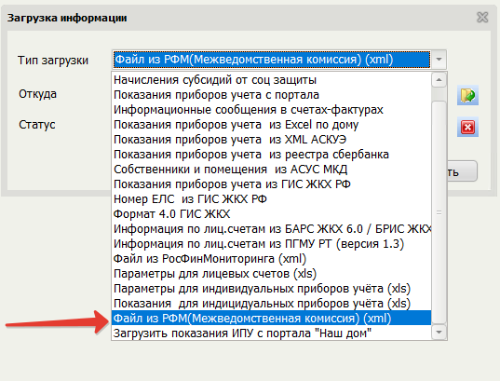Pick the Формат 4.0 ГИС ЖКХ option
500x381 pixels.
coord(271,214)
